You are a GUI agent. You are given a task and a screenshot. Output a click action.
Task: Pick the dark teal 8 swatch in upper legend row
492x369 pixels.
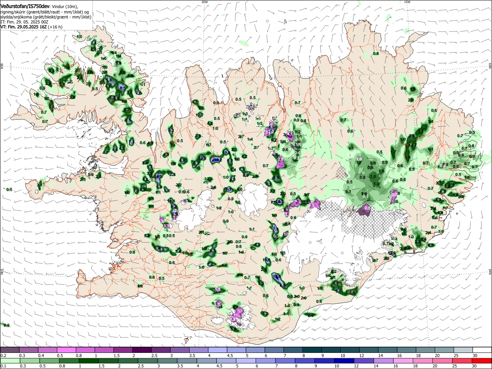312,350
